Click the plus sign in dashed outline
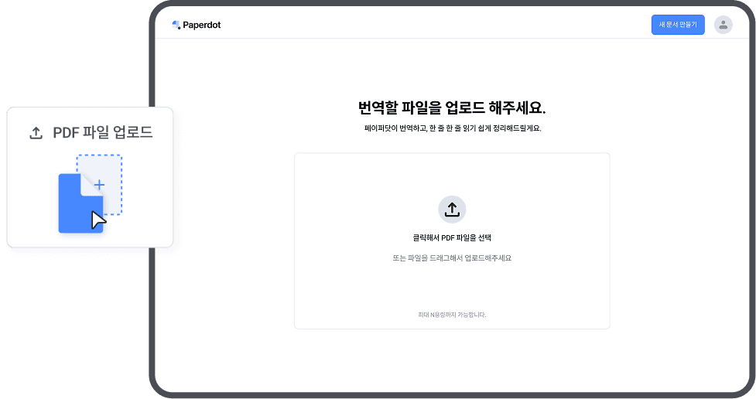The width and height of the screenshot is (756, 399). click(x=99, y=185)
